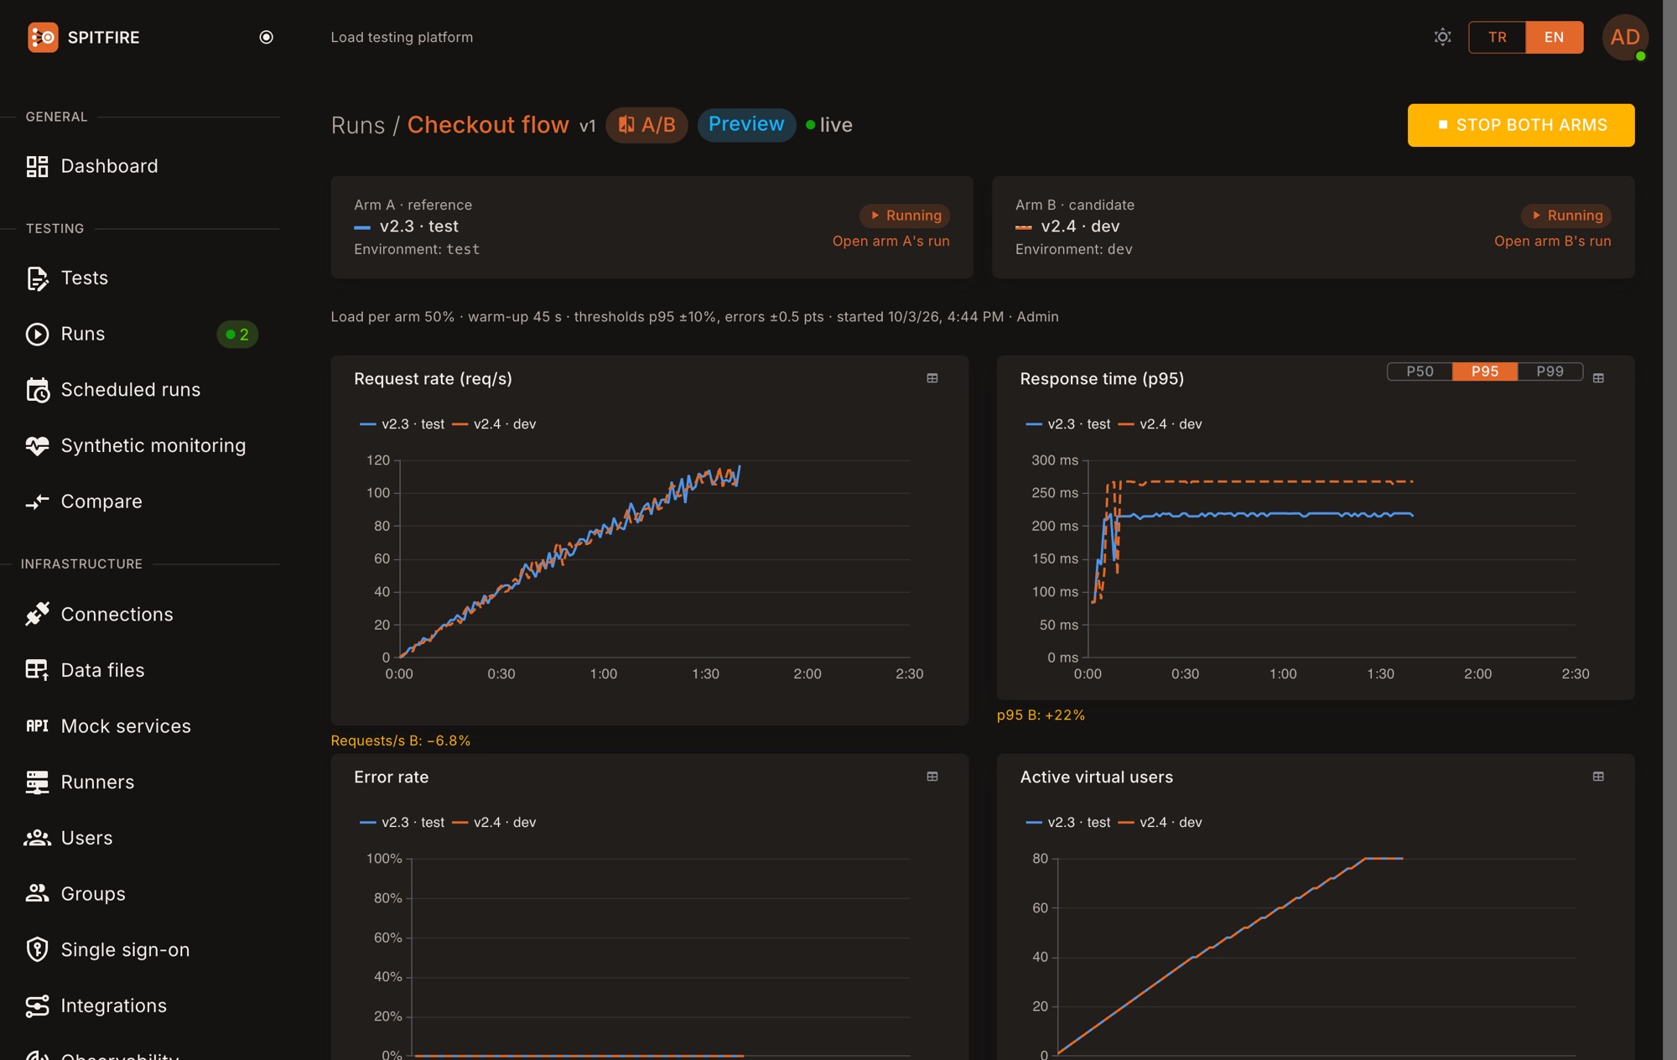The width and height of the screenshot is (1677, 1060).
Task: Open Tests page
Action: pyautogui.click(x=84, y=278)
